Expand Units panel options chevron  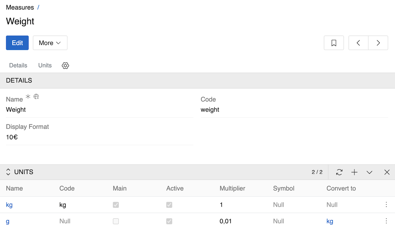tap(370, 172)
